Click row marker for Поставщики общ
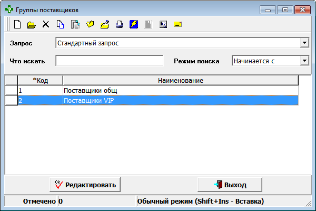The image size is (316, 211). tap(11, 90)
